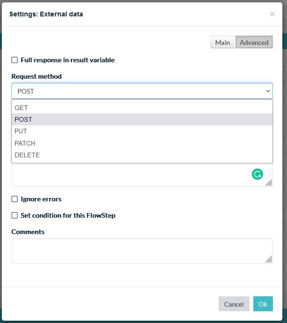This screenshot has height=323, width=287.
Task: Check Set condition for this FlowStep
Action: coord(15,215)
